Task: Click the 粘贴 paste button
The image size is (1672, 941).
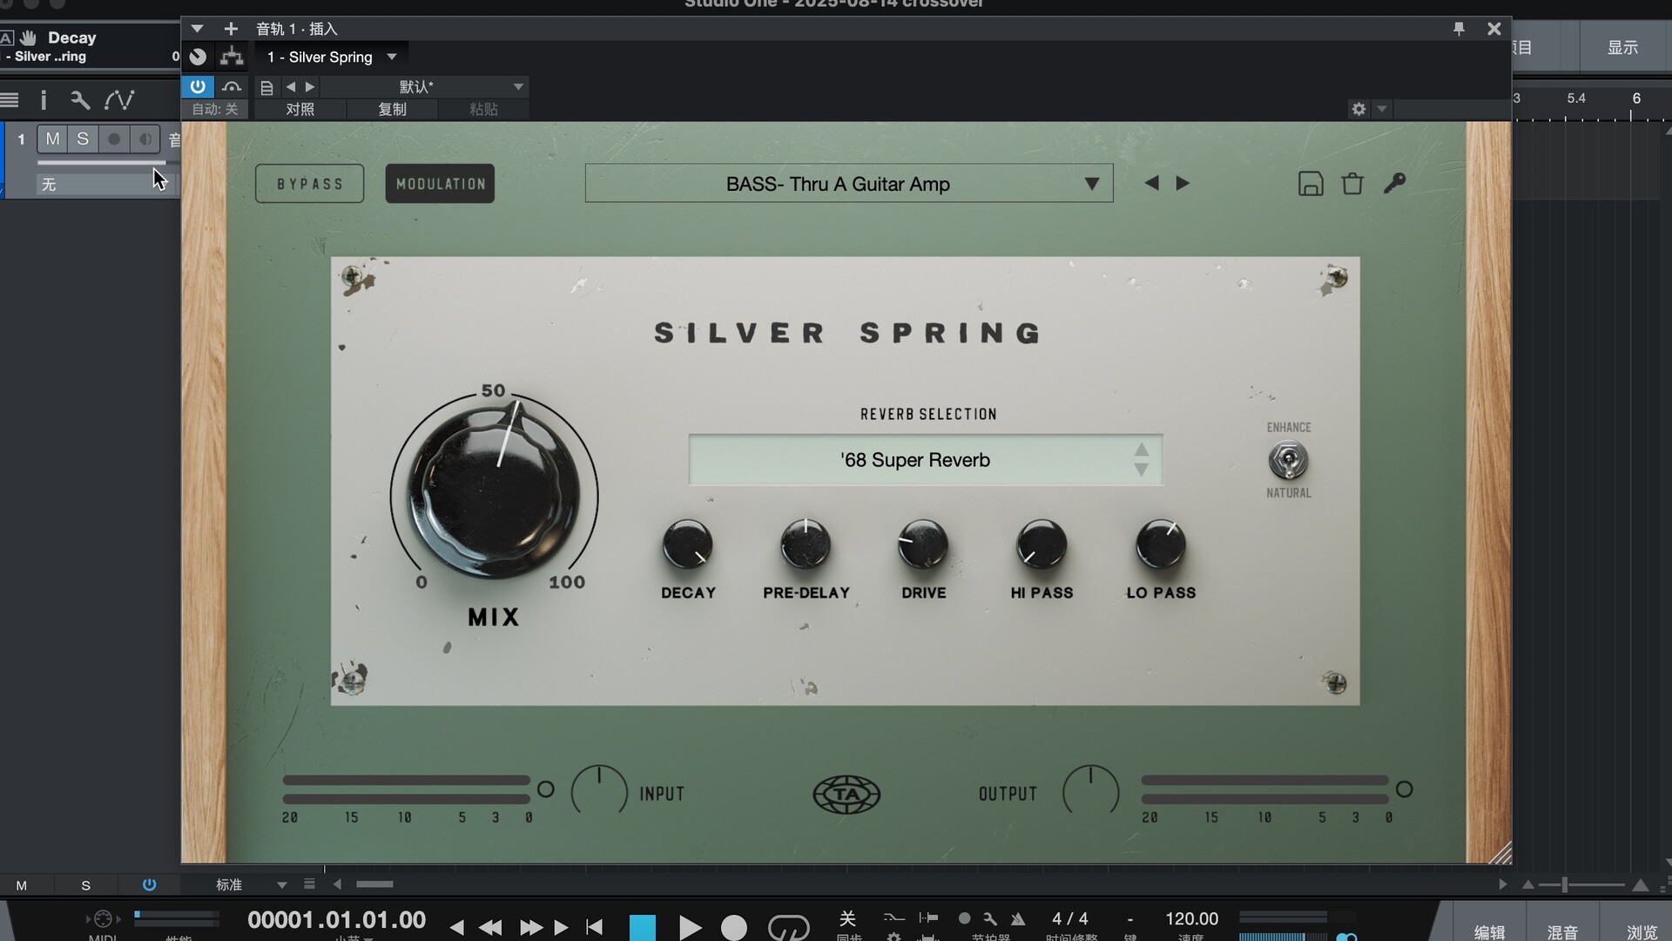Action: tap(483, 109)
